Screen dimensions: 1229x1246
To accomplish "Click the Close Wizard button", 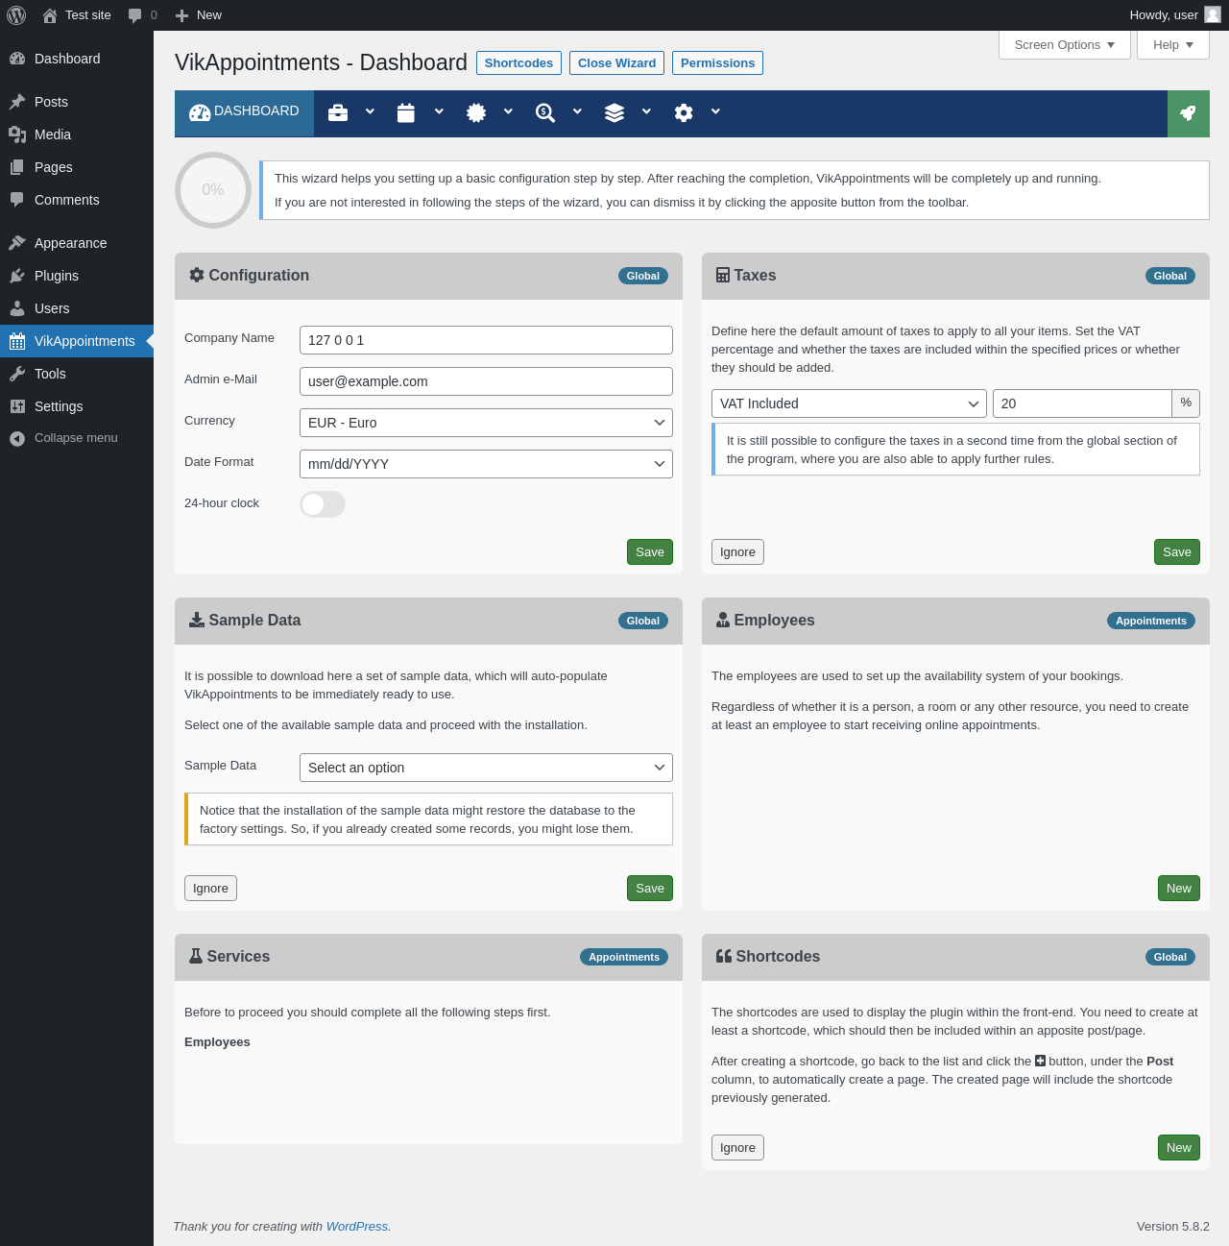I will coord(616,62).
